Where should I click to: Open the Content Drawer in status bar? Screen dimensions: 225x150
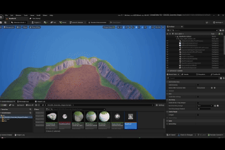6,135
